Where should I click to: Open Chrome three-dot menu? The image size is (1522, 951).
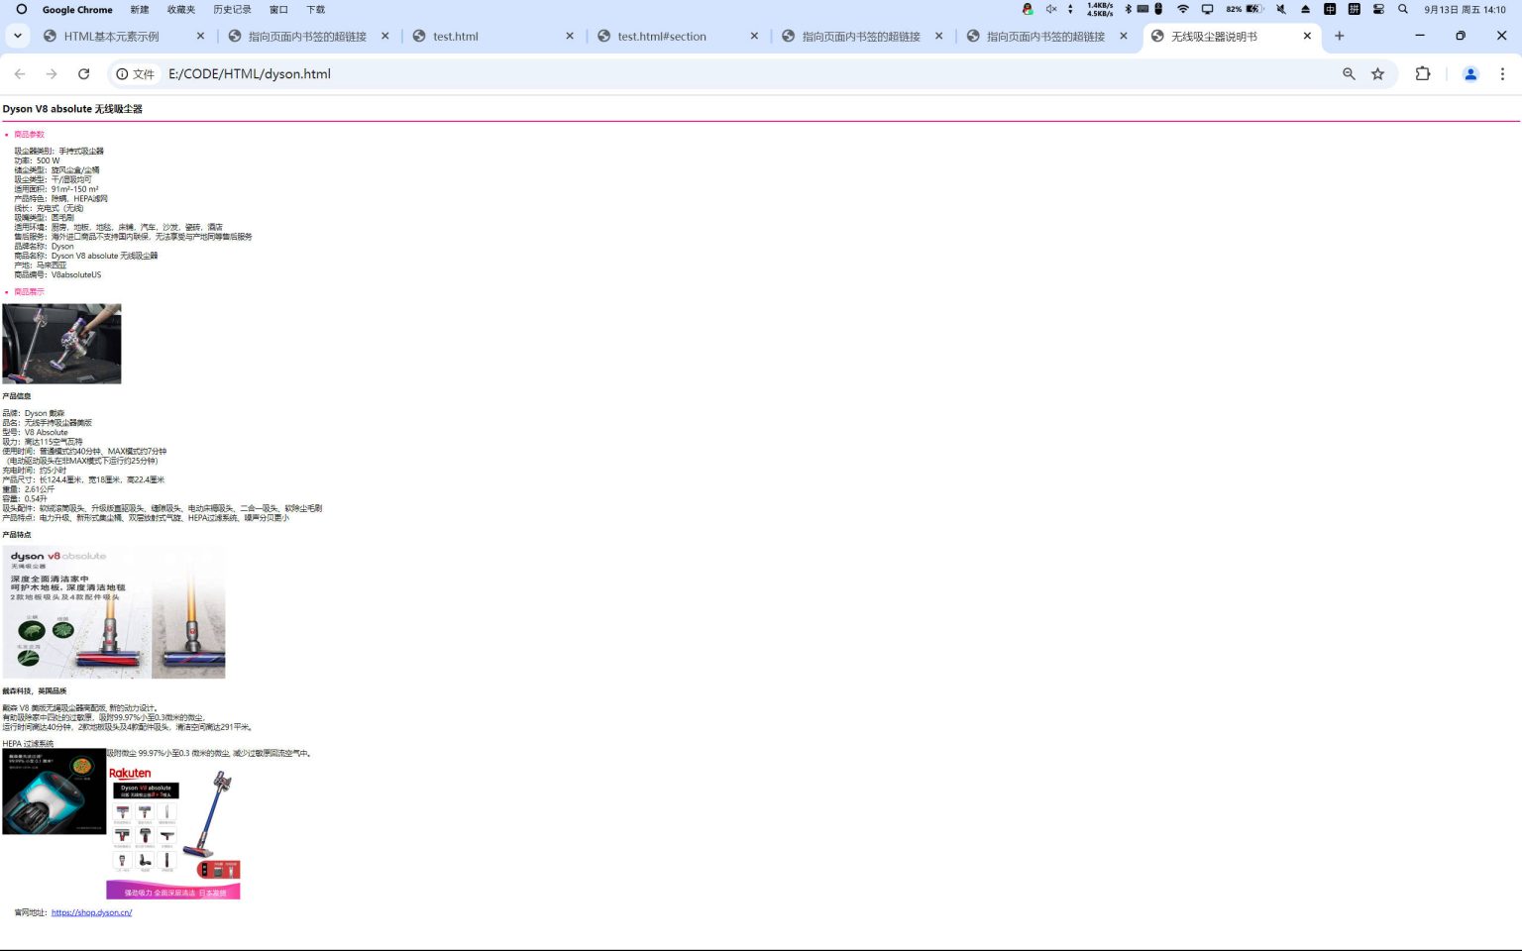tap(1502, 74)
